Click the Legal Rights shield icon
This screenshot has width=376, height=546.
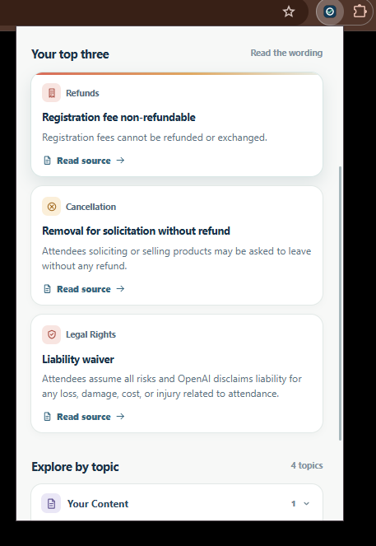52,334
